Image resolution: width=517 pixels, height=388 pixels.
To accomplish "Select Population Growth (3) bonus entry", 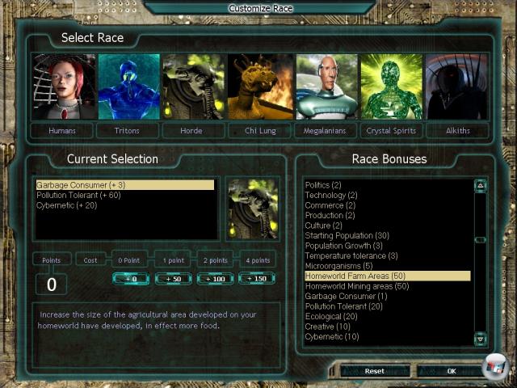I will 344,246.
